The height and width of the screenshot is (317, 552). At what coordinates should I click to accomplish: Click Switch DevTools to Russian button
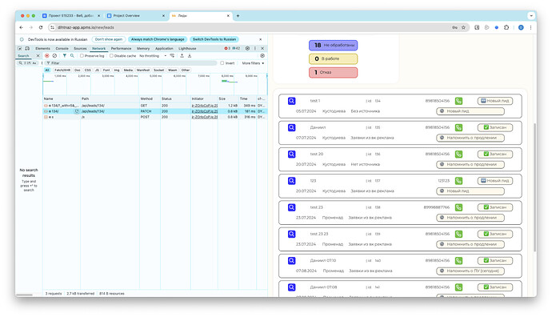pos(214,39)
